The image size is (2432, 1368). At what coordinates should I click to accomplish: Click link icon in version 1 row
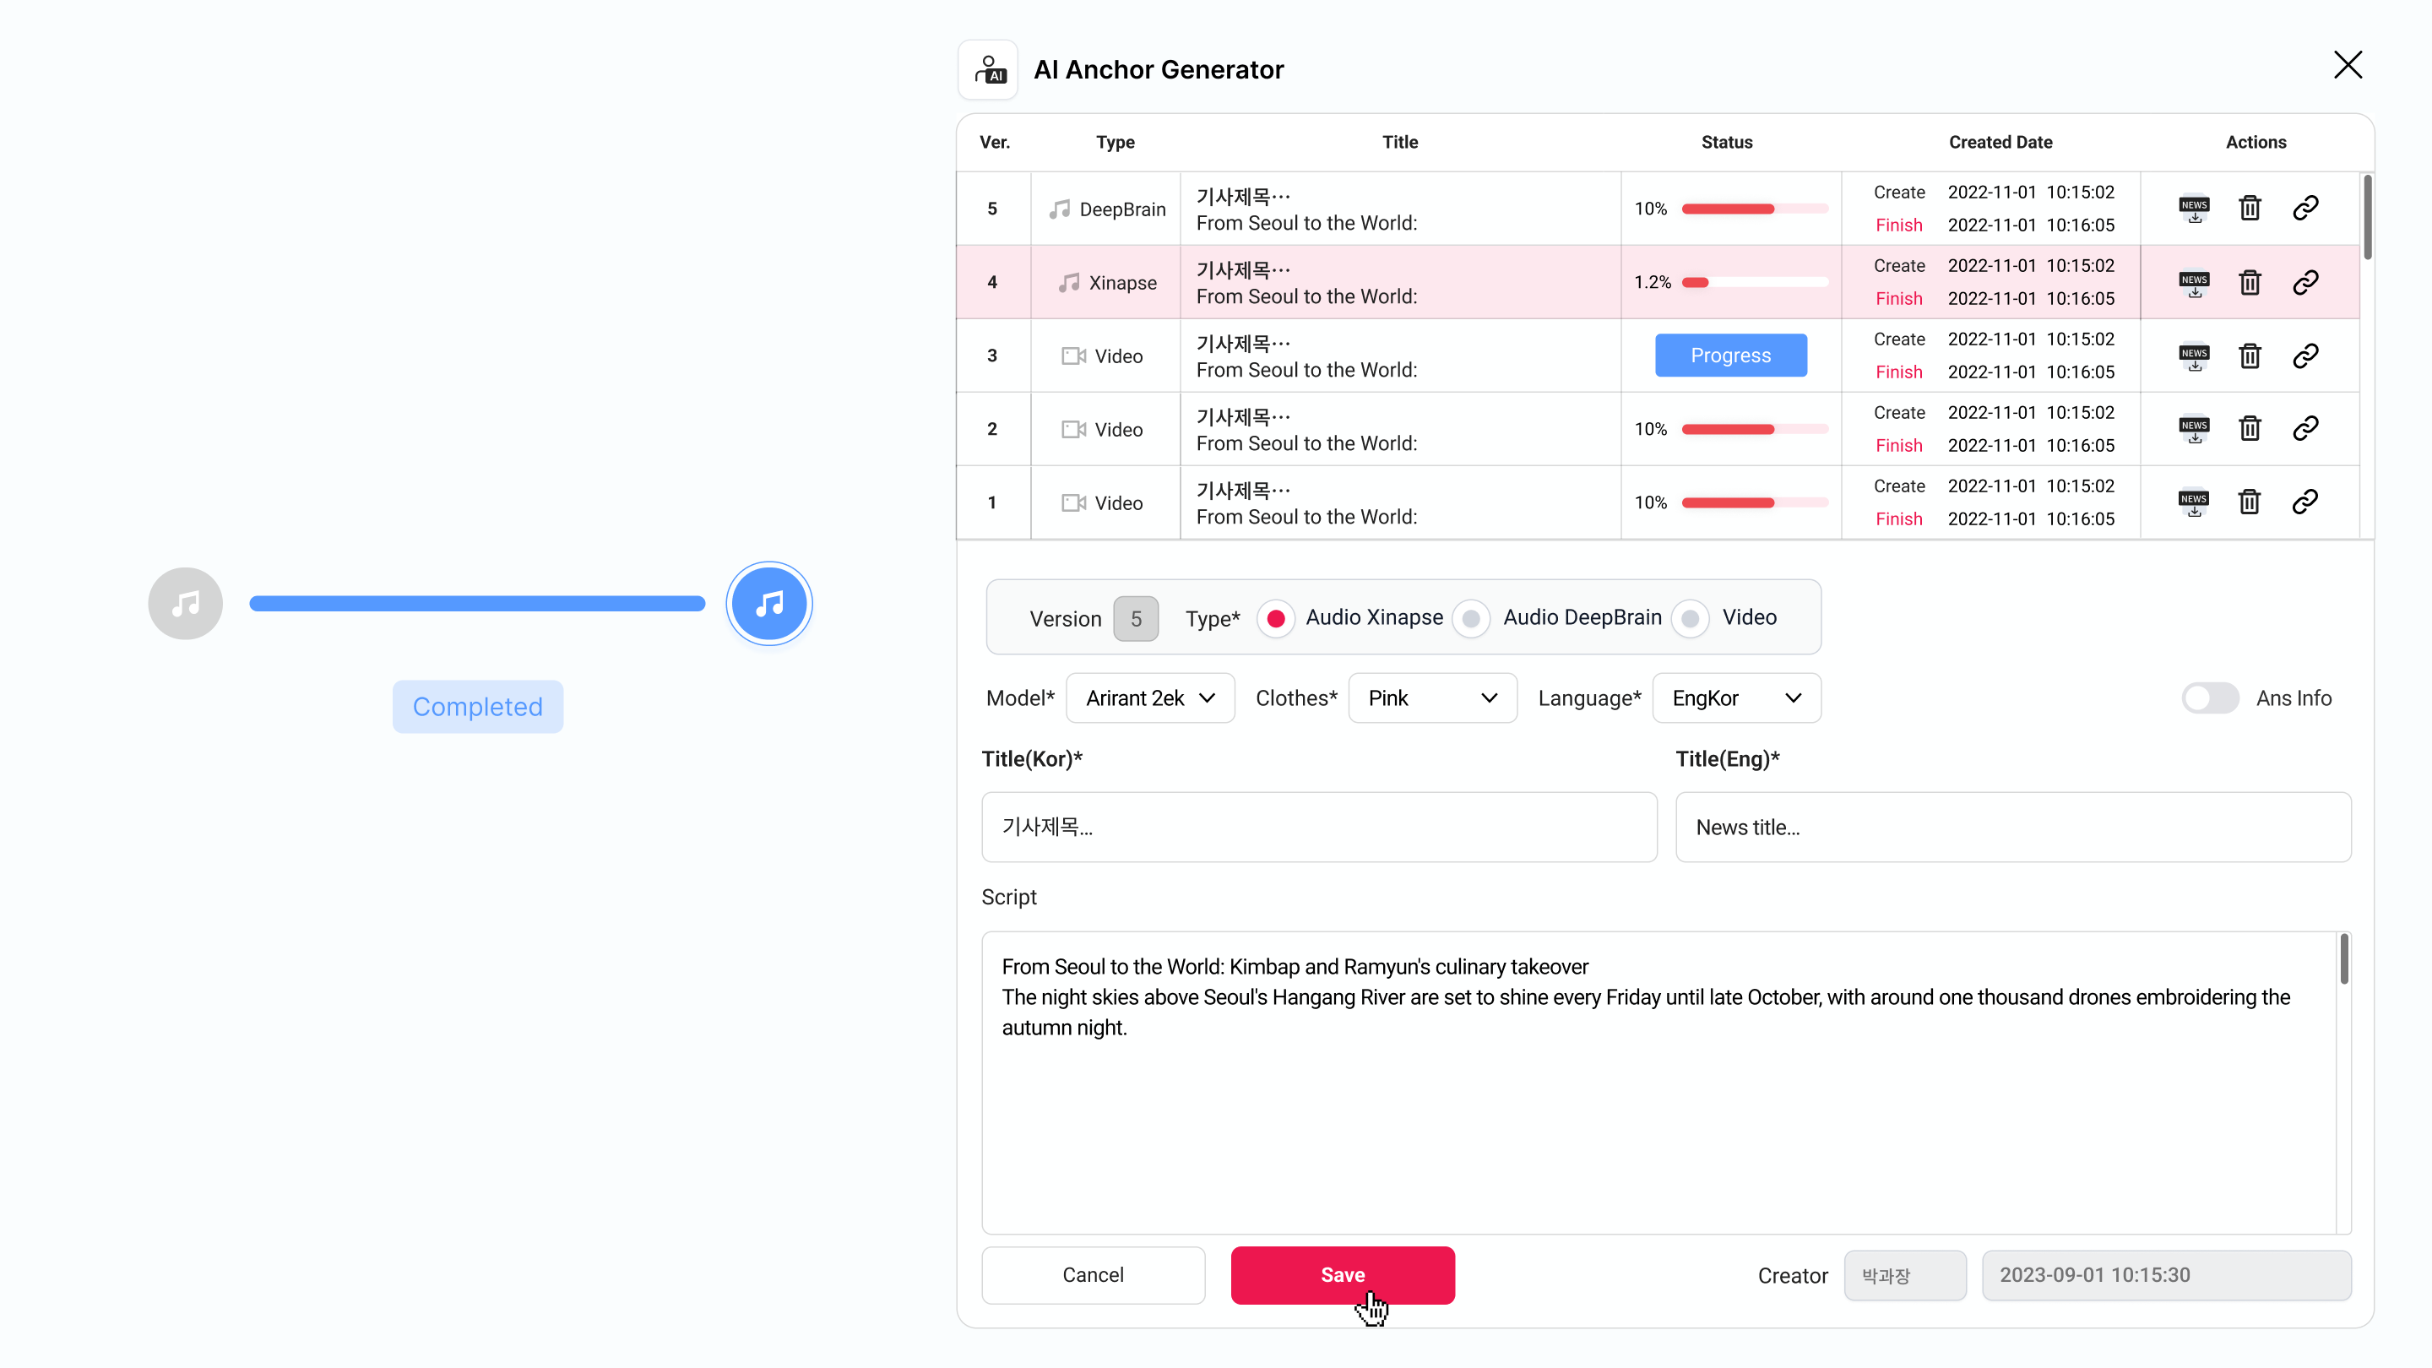pyautogui.click(x=2305, y=502)
